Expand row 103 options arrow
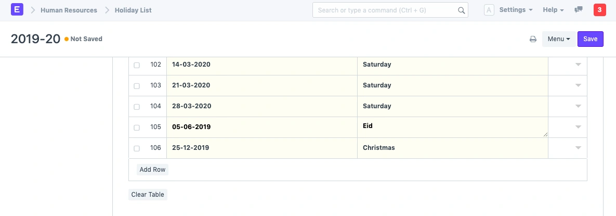The height and width of the screenshot is (216, 616). 578,85
